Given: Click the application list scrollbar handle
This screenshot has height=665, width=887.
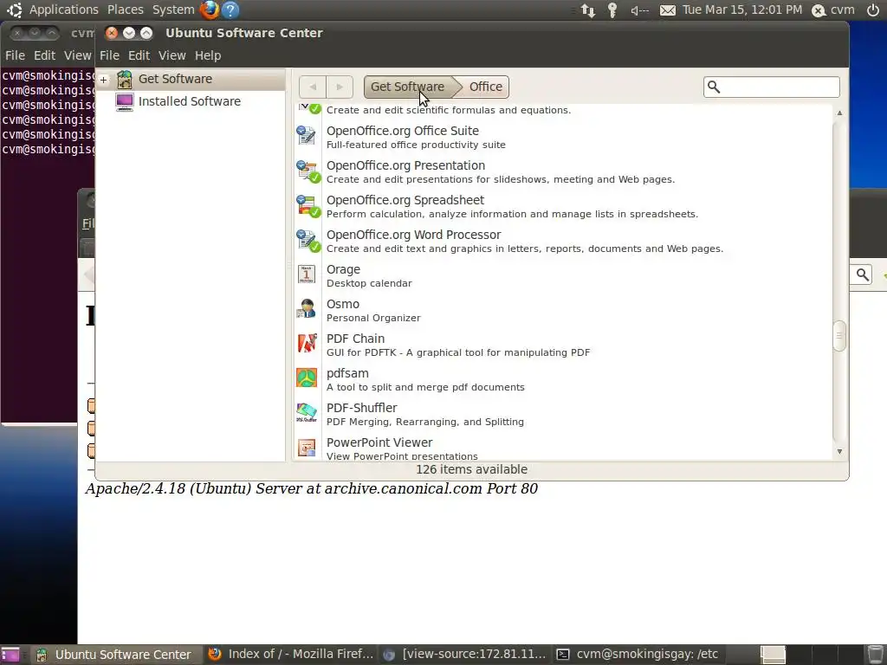Looking at the screenshot, I should [x=839, y=336].
